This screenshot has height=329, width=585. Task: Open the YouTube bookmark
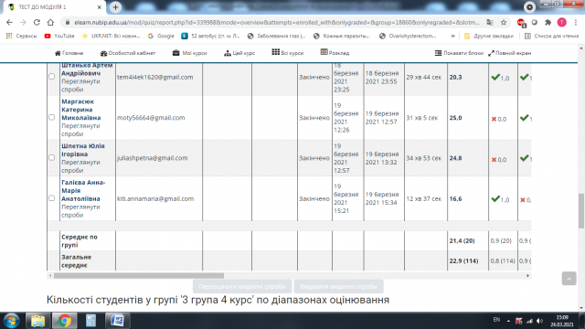click(x=59, y=36)
